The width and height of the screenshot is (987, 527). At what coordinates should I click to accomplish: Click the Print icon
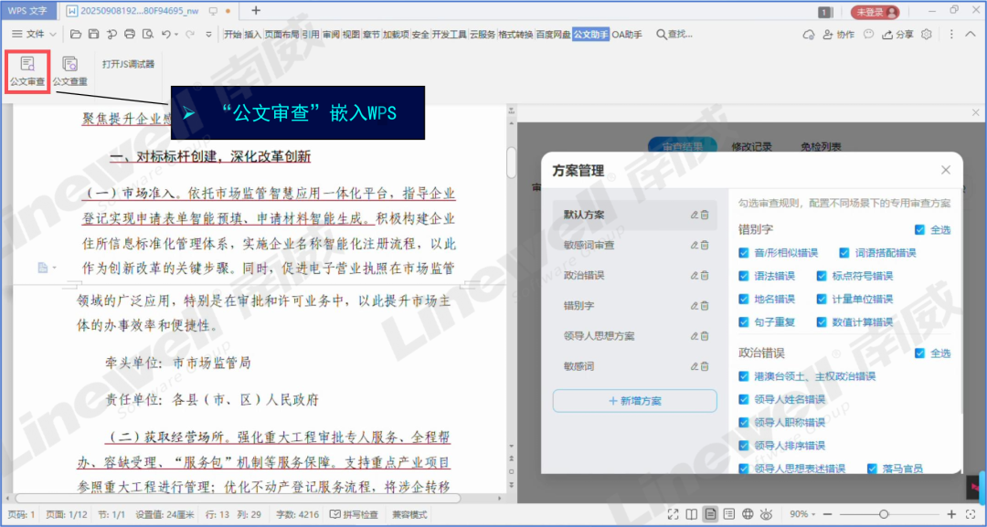tap(130, 32)
